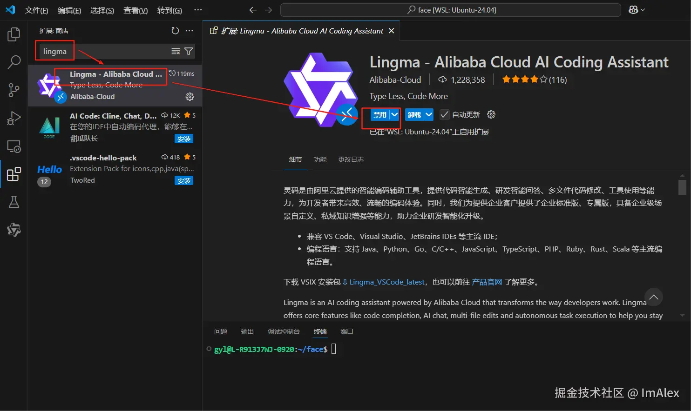The width and height of the screenshot is (691, 411).
Task: Go back in navigation history
Action: [253, 10]
